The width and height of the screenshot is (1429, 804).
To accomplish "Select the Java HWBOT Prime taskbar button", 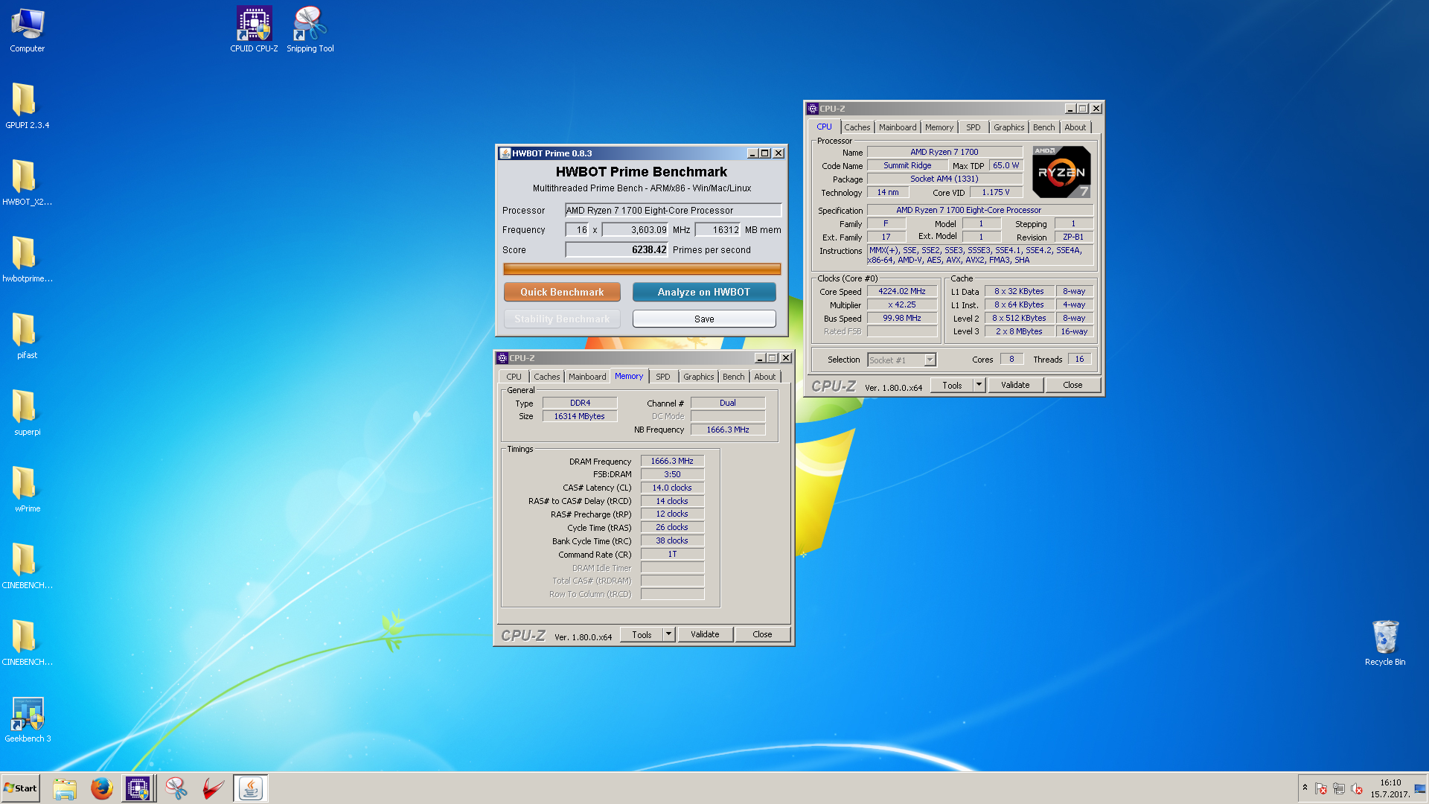I will coord(251,788).
